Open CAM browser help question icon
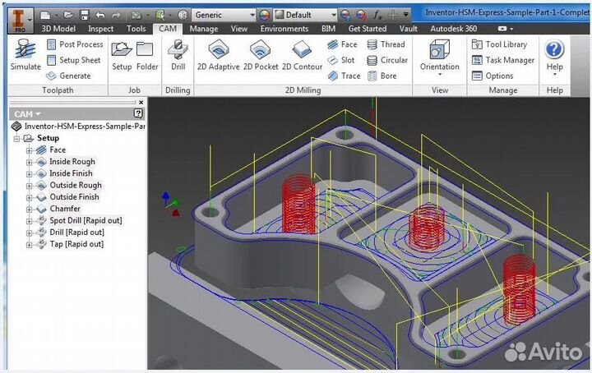Viewport: 592px width, 373px height. tap(138, 113)
